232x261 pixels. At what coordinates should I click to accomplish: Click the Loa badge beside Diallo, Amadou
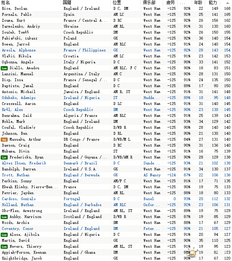pyautogui.click(x=4, y=68)
